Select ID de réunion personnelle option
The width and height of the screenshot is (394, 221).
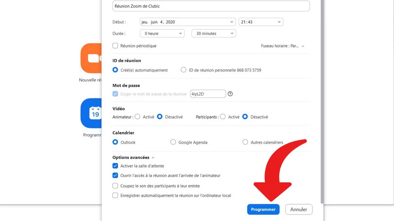[x=184, y=70]
